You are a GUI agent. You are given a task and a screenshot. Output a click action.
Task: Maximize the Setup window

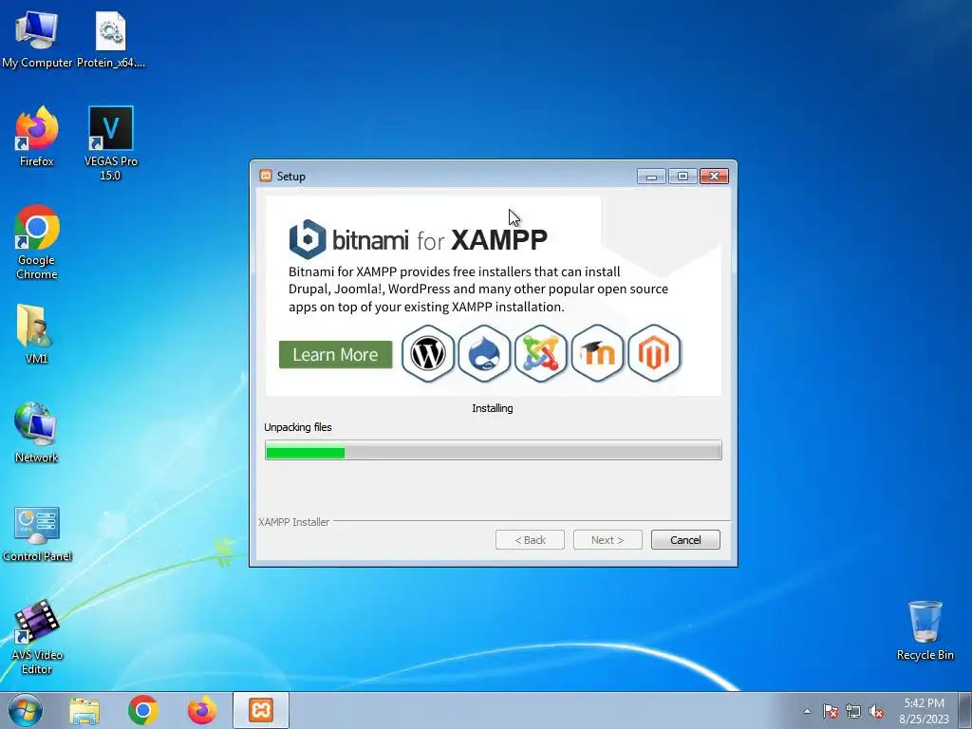pyautogui.click(x=682, y=177)
